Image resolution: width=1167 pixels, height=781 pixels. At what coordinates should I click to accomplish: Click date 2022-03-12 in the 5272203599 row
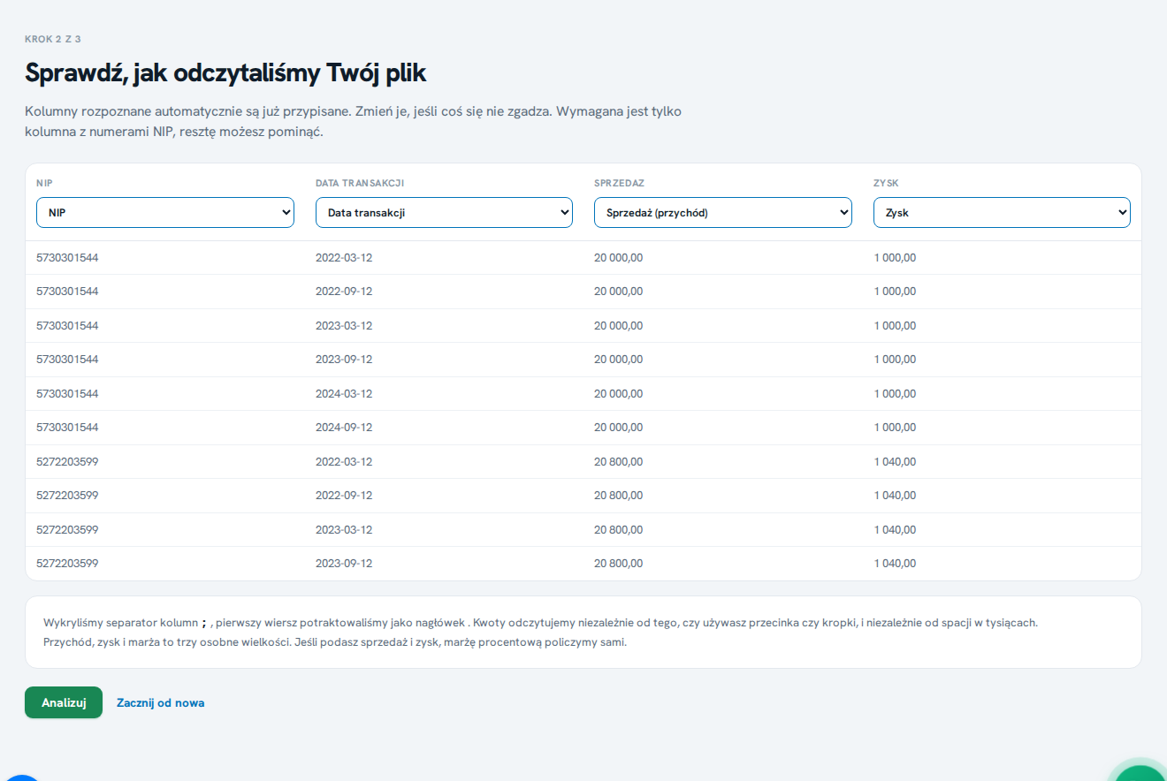point(344,462)
